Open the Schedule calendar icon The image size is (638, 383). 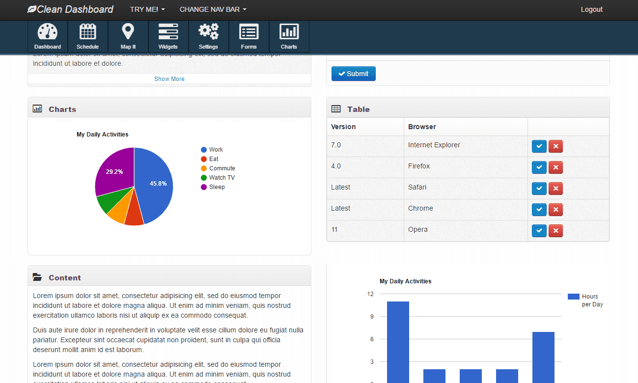pyautogui.click(x=87, y=32)
